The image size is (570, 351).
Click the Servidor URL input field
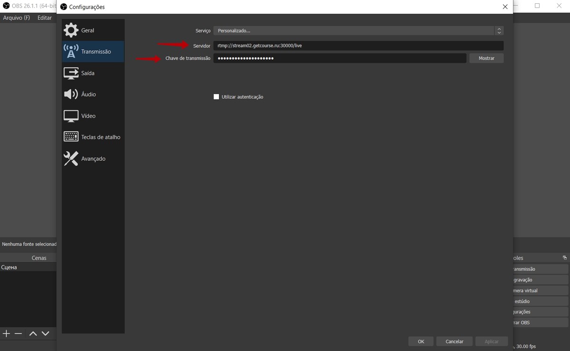point(358,46)
